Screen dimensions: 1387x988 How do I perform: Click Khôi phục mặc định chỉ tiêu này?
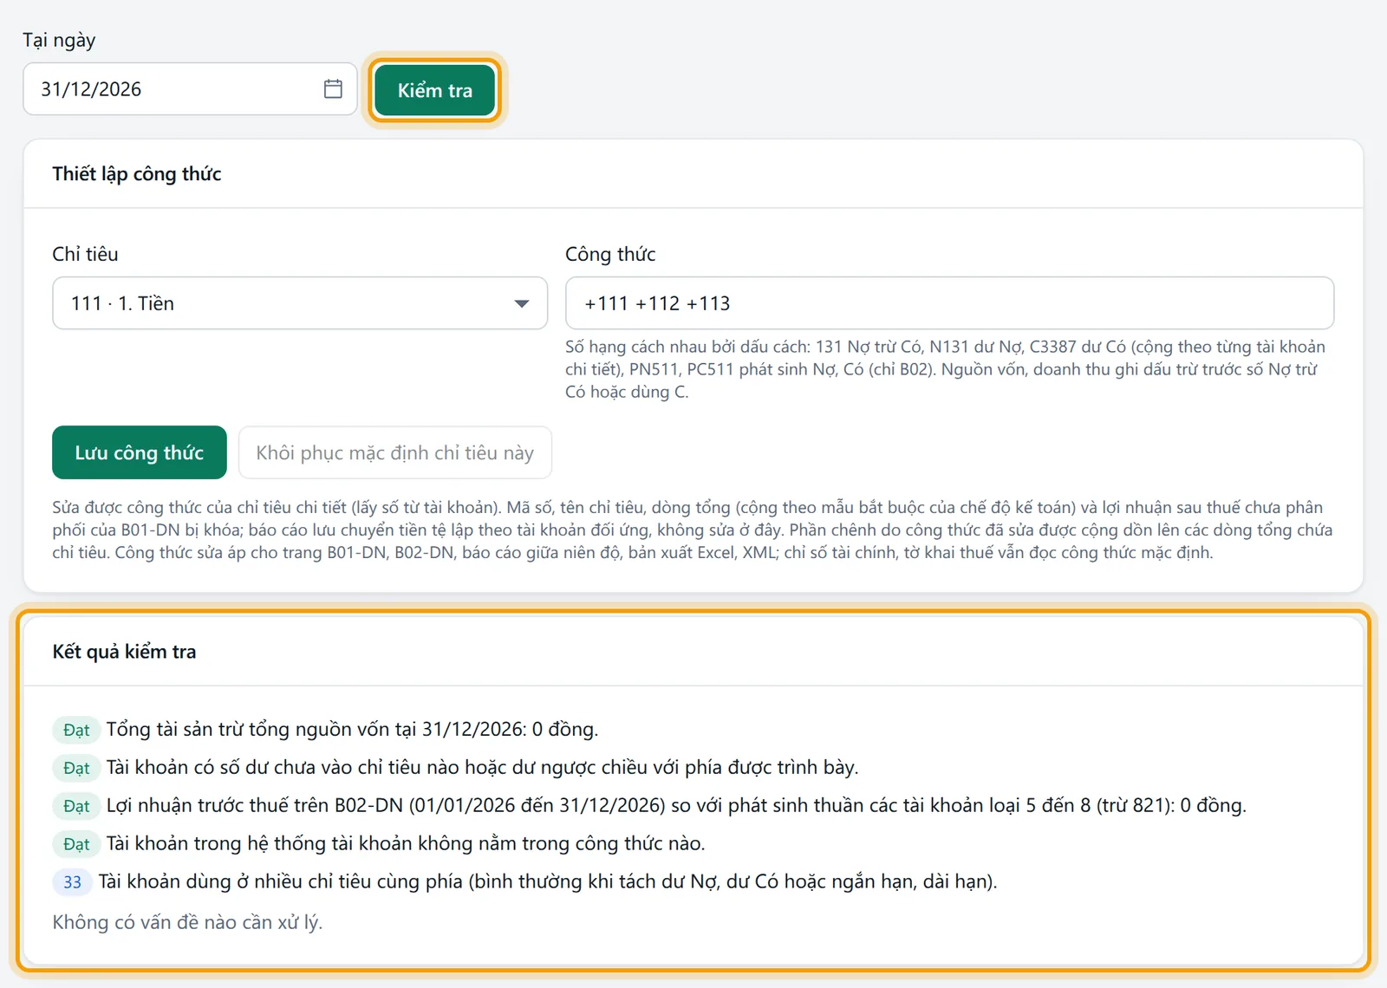coord(395,452)
